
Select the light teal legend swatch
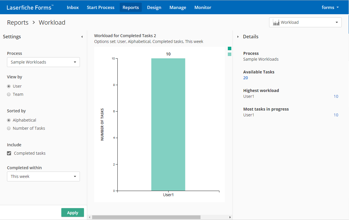(230, 54)
